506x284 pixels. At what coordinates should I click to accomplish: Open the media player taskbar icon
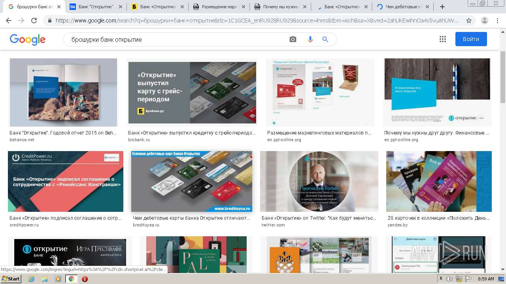pyautogui.click(x=58, y=279)
